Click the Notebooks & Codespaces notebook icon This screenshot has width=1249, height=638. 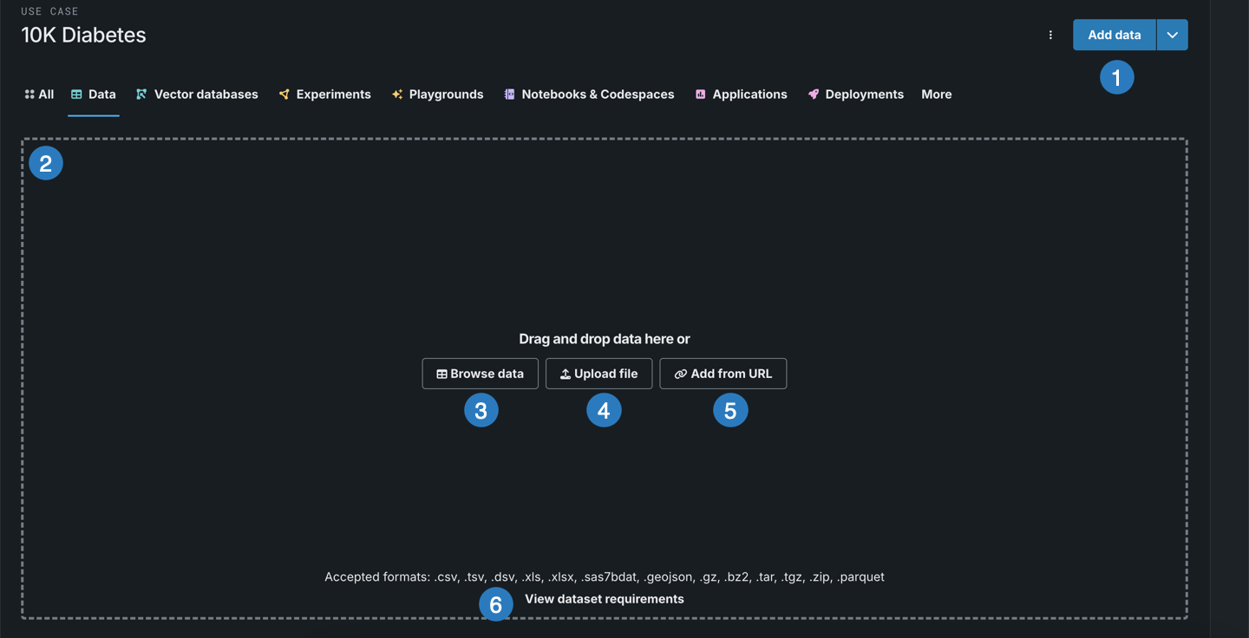tap(509, 94)
